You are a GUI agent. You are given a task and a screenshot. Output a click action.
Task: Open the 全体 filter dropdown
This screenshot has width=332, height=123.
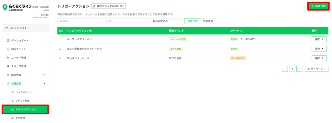(126, 21)
